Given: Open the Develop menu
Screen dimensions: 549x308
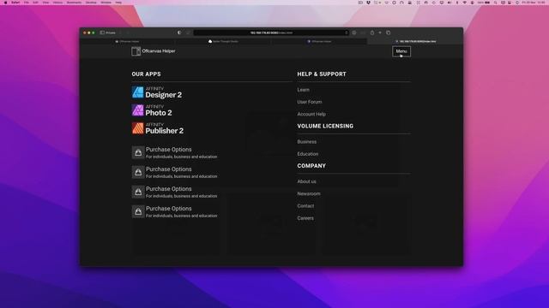Looking at the screenshot, I should 91,3.
